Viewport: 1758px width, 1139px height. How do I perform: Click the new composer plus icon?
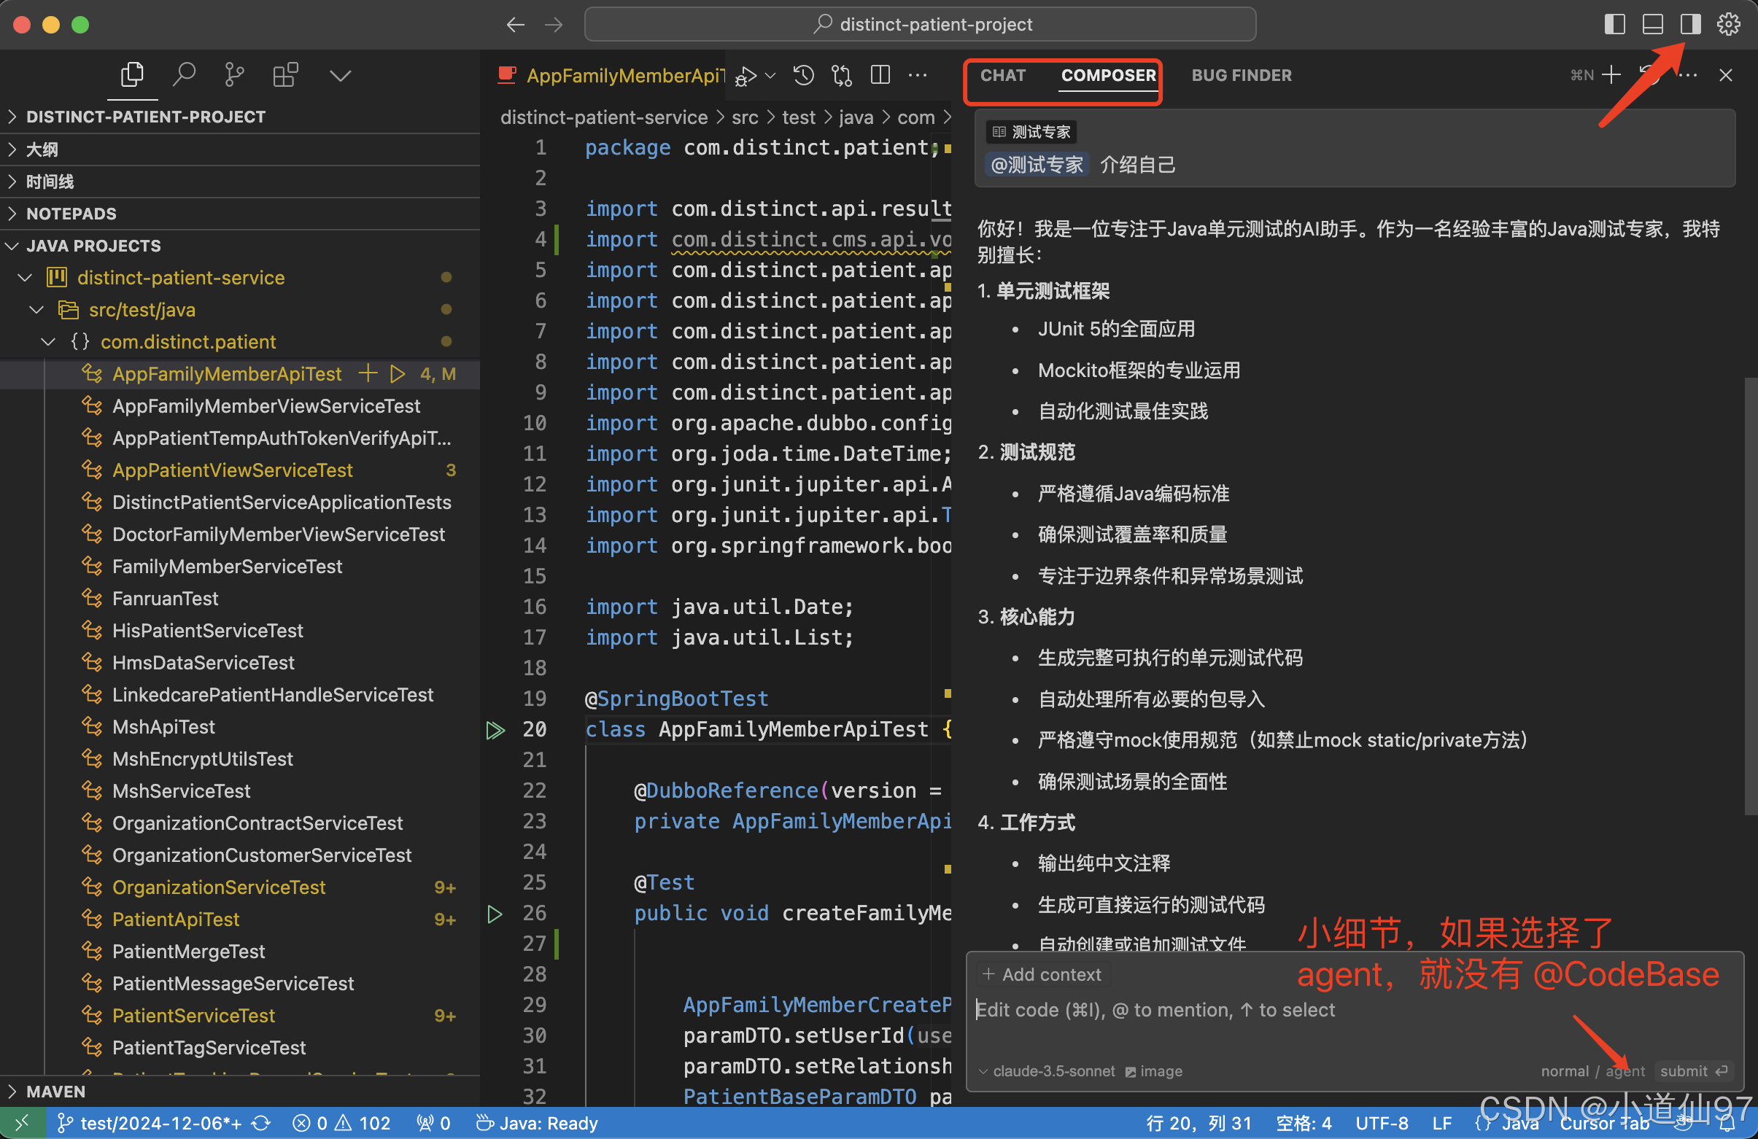pos(1611,74)
